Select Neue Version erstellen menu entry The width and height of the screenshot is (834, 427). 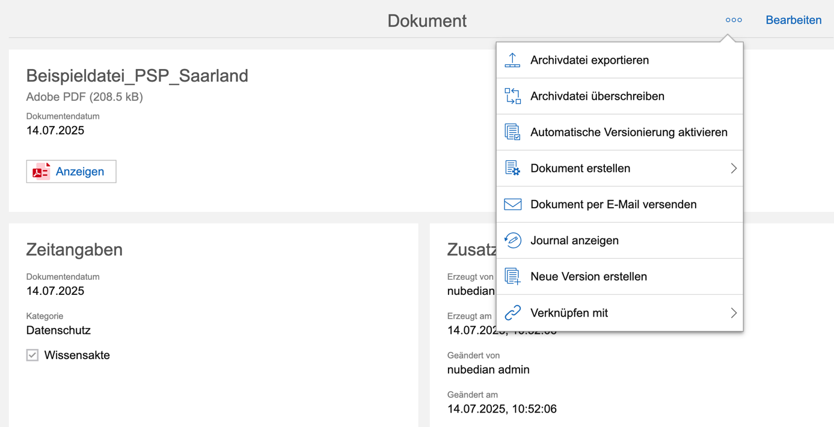click(x=588, y=276)
